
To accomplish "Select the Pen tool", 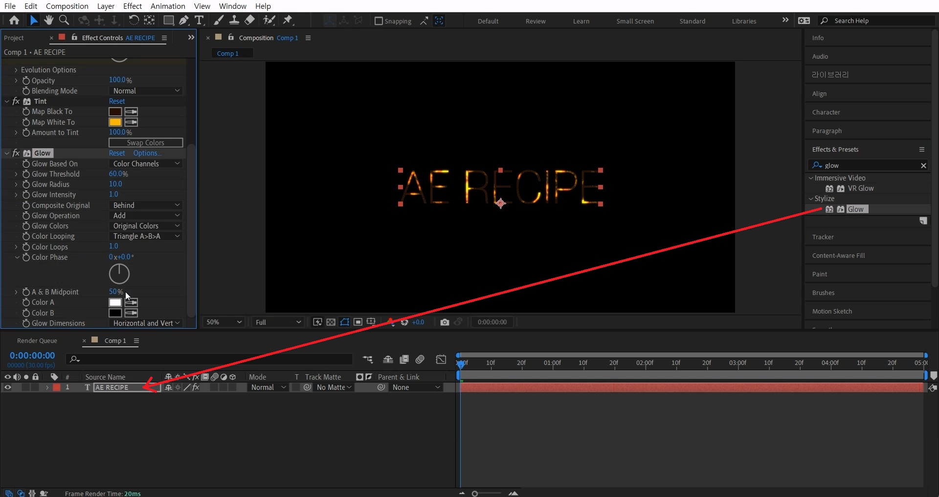I will pos(184,20).
